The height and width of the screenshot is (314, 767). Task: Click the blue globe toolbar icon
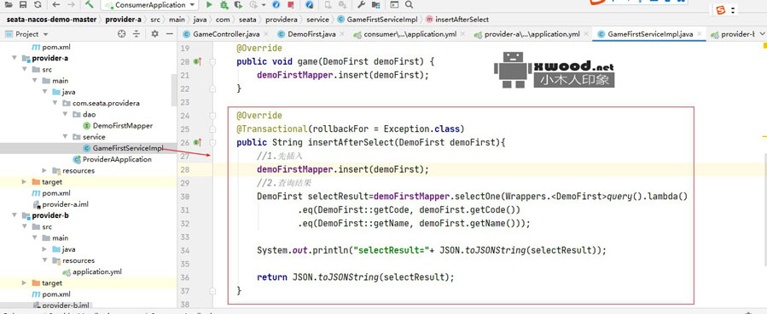[x=309, y=5]
